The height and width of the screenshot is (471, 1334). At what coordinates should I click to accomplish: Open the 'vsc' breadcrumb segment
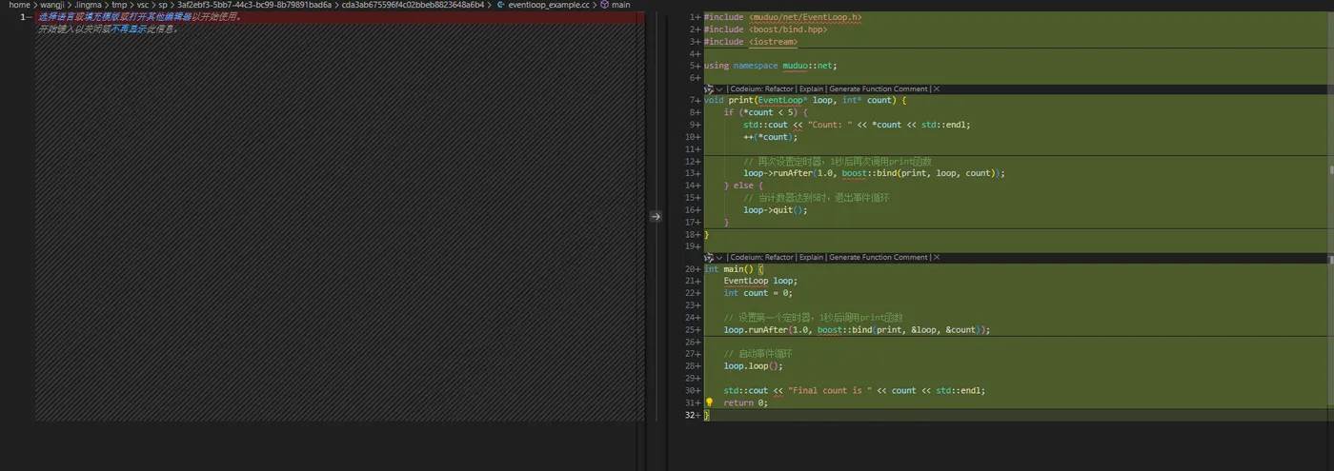coord(143,5)
